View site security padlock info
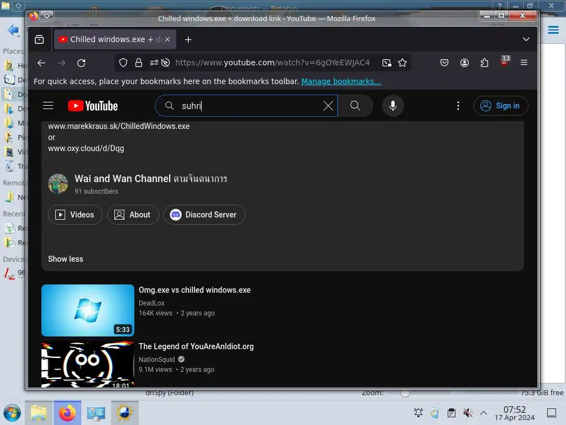 [139, 63]
